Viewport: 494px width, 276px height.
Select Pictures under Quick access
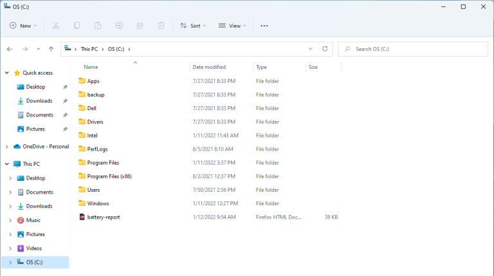pos(35,129)
